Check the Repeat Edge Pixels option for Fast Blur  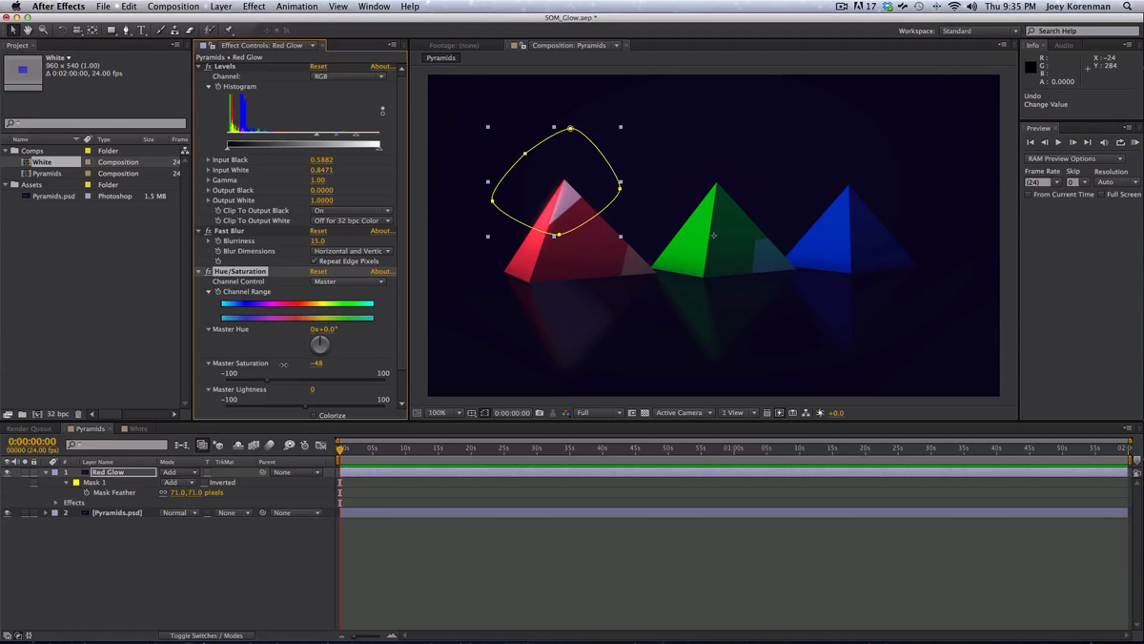click(x=312, y=260)
